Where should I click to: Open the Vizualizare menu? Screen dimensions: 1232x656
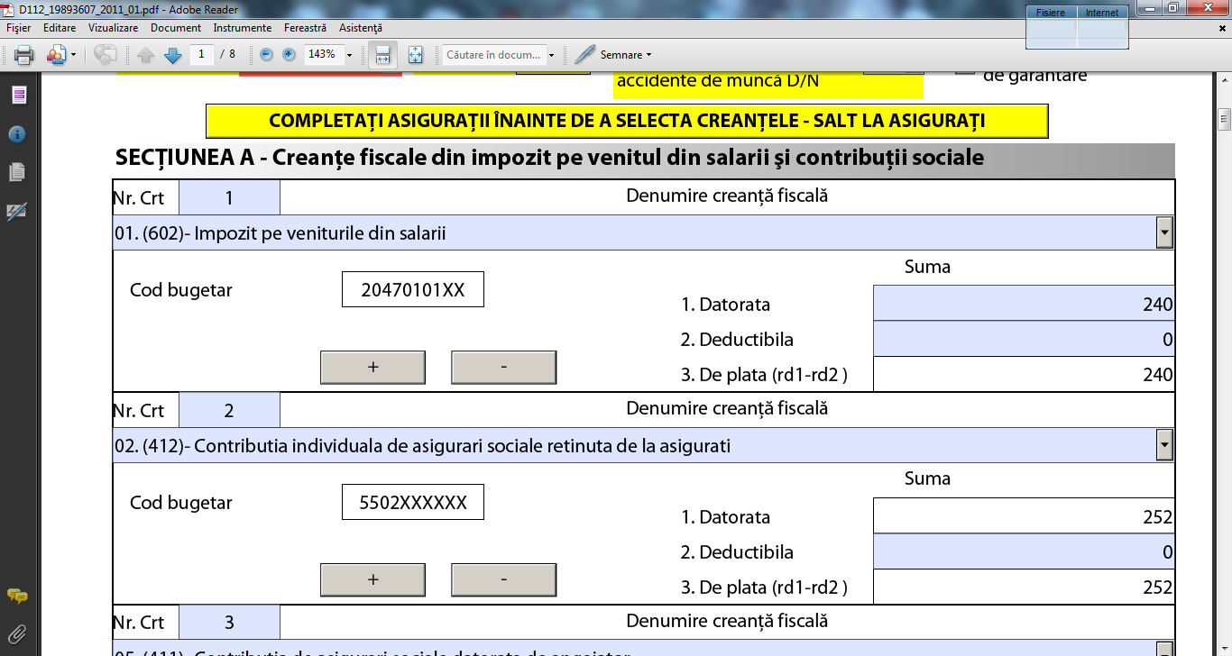pyautogui.click(x=113, y=28)
